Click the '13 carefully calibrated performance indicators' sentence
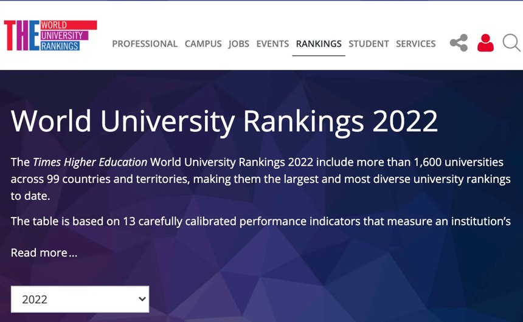Screen dimensions: 523x322 (x=261, y=221)
